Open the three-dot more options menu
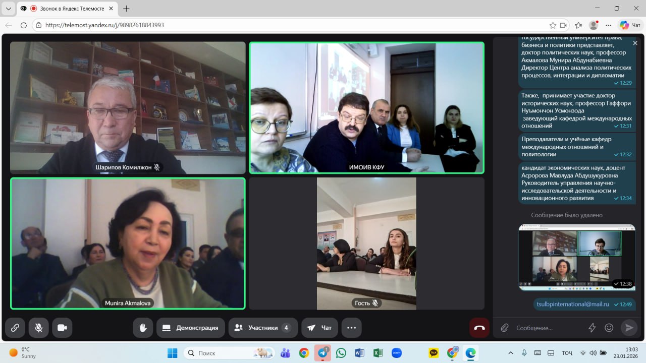This screenshot has width=646, height=363. [x=351, y=328]
